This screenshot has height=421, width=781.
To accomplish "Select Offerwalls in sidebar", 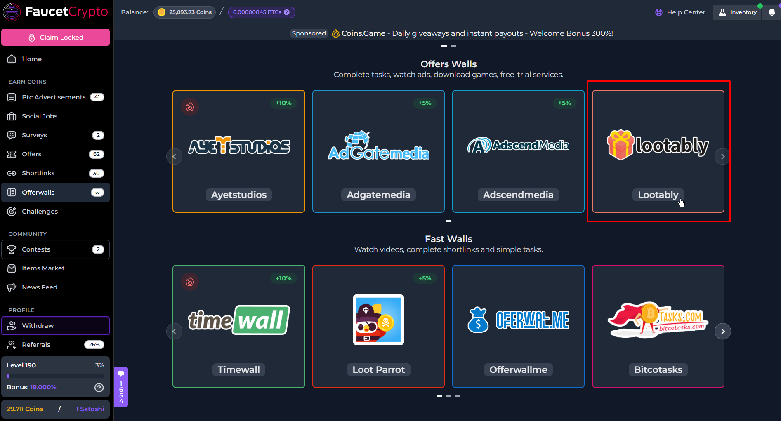I will point(56,193).
